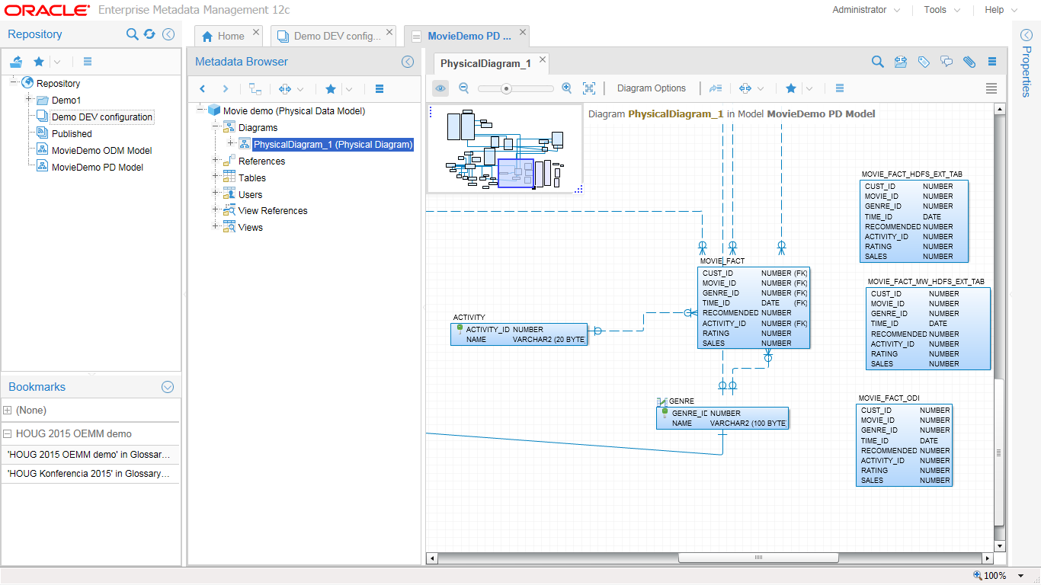
Task: Close the PhysicalDiagram_1 tab
Action: pos(543,59)
